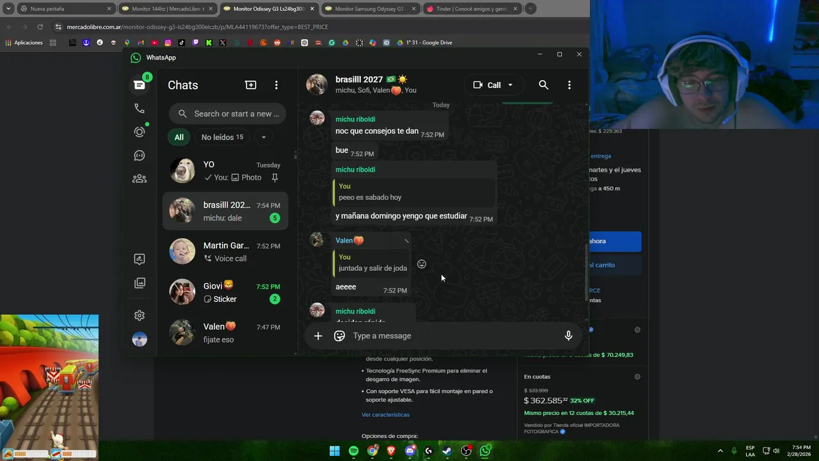Search within the brasilll 2027 conversation

[x=543, y=85]
